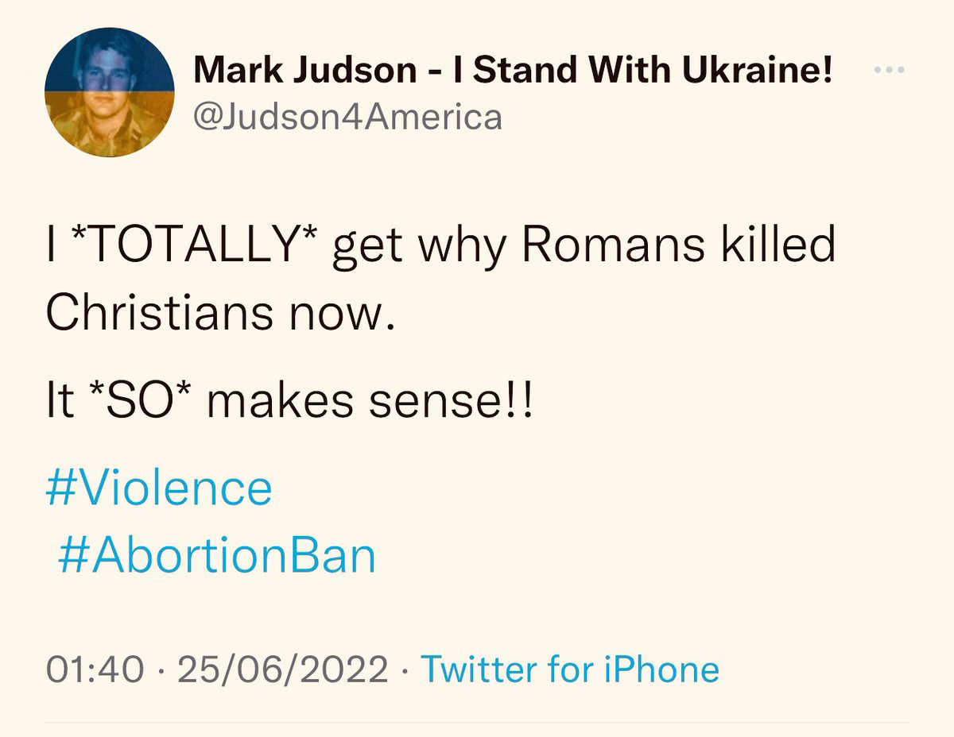
Task: Open the #Violence hashtag
Action: point(159,487)
